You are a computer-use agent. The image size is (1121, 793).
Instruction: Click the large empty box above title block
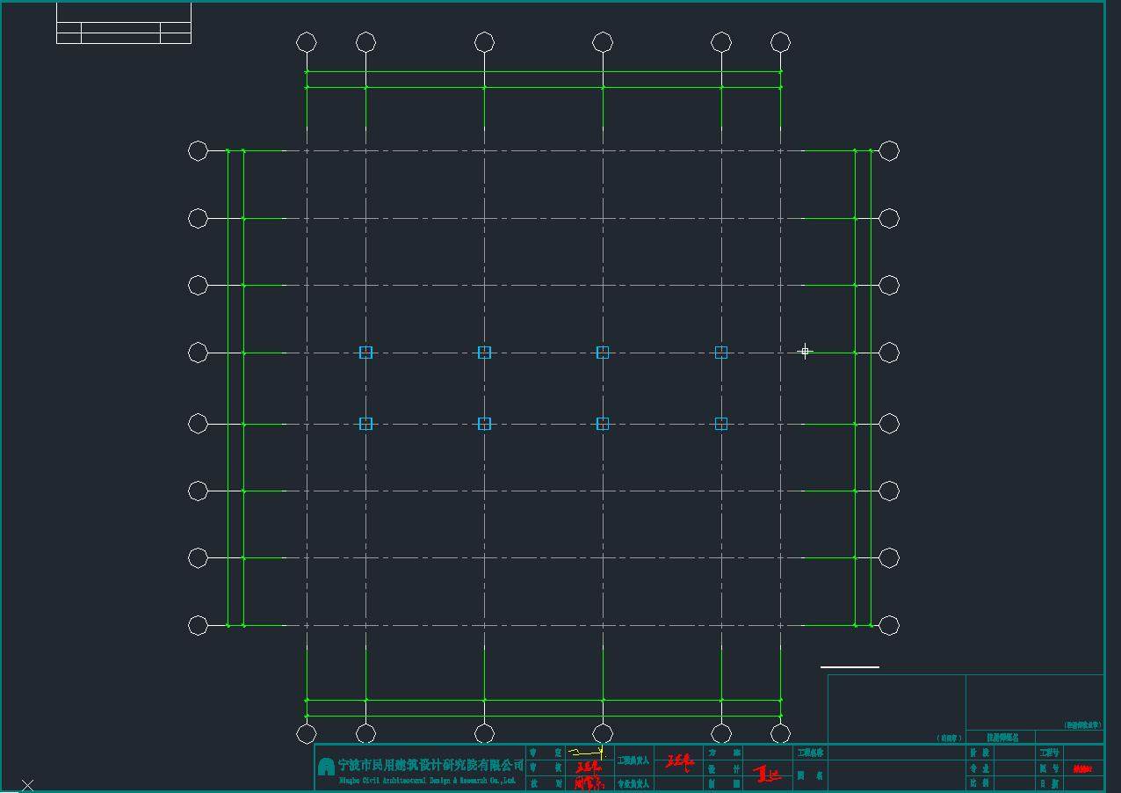click(896, 708)
